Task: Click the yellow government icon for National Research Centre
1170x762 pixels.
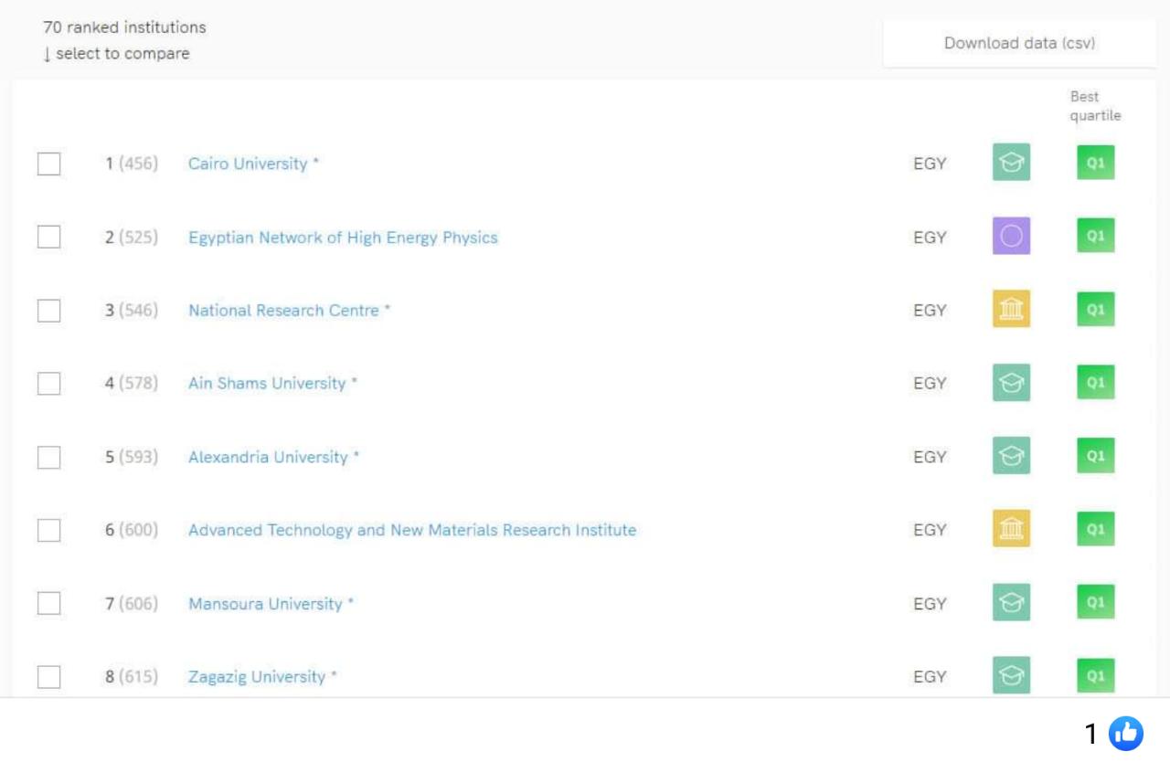Action: pyautogui.click(x=1011, y=310)
